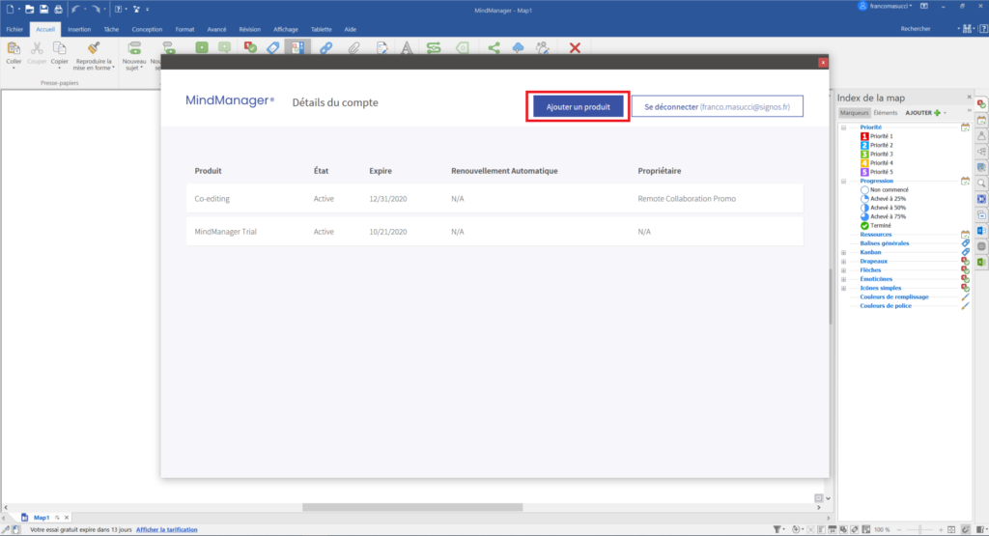Collapse the Priorité marker group

click(x=843, y=127)
